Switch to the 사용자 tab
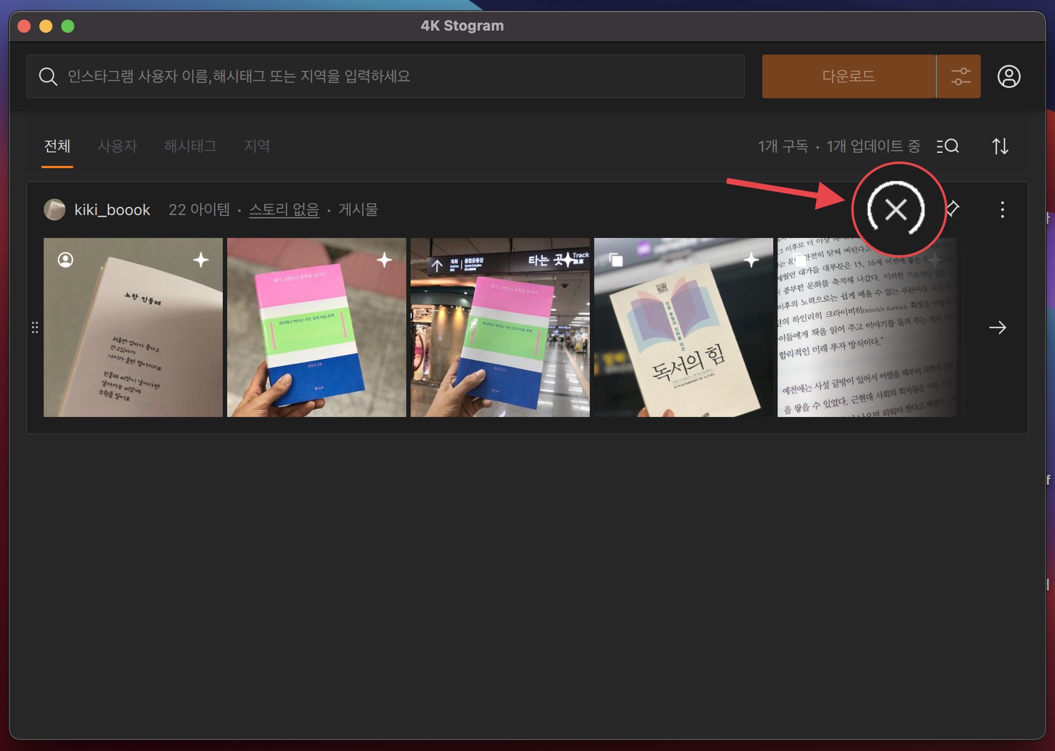This screenshot has height=751, width=1055. [117, 146]
